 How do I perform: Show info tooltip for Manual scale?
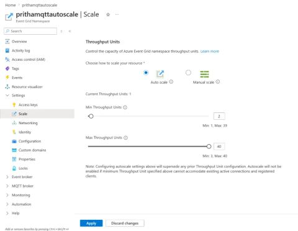click(x=218, y=82)
